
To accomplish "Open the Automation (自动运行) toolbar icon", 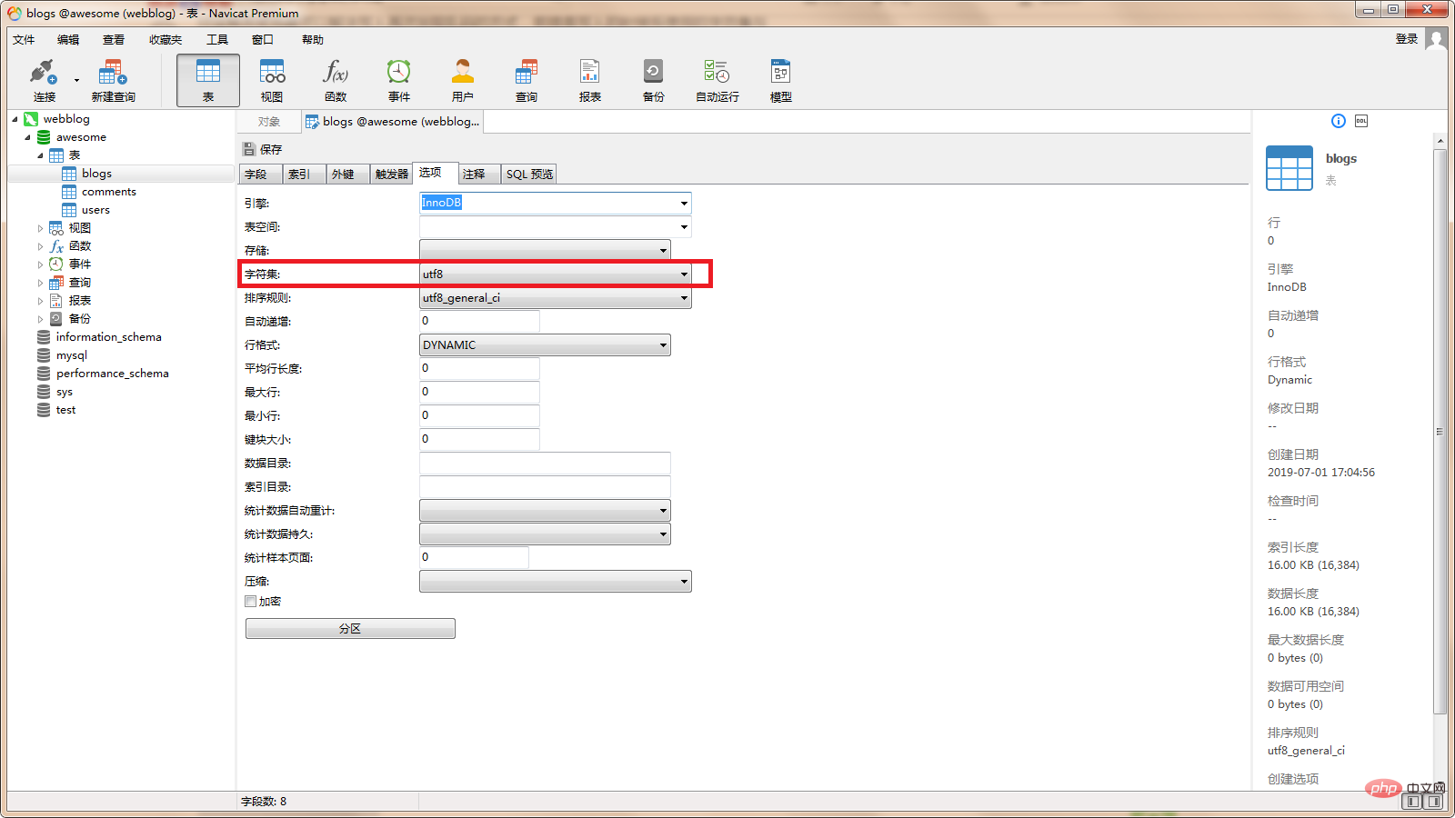I will (x=717, y=80).
